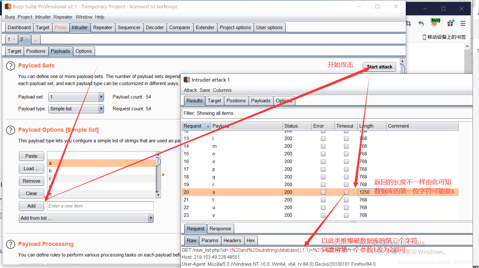Screen dimensions: 479x268
Task: Open the new Intruder tab '...' button
Action: 36,39
